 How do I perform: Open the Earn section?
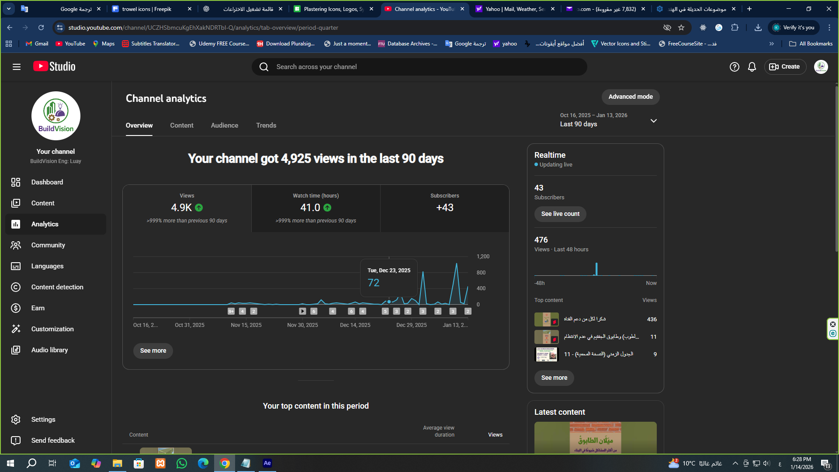coord(38,308)
